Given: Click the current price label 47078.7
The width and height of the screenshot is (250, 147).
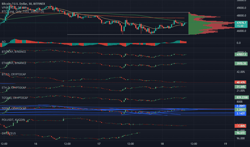Looking at the screenshot, I should point(241,24).
